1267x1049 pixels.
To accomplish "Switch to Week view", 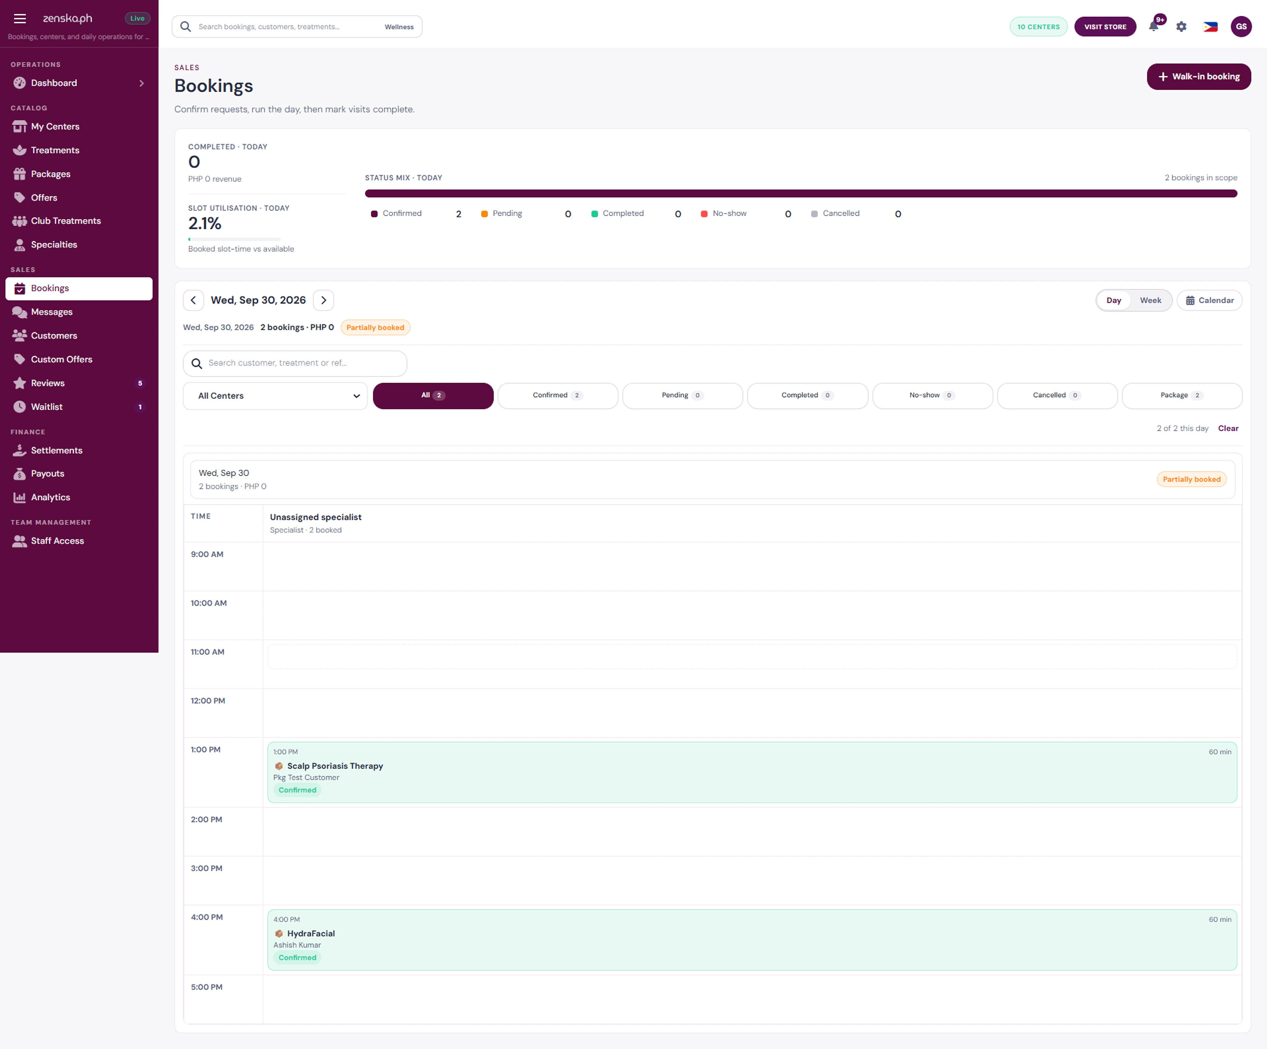I will pos(1150,301).
